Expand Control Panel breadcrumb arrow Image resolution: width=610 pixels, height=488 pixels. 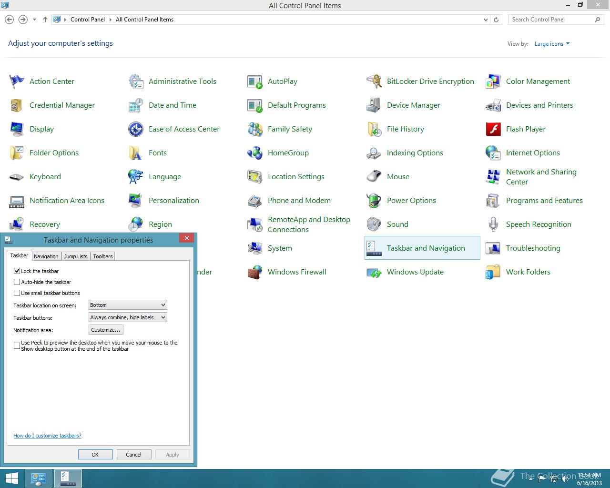tap(110, 20)
